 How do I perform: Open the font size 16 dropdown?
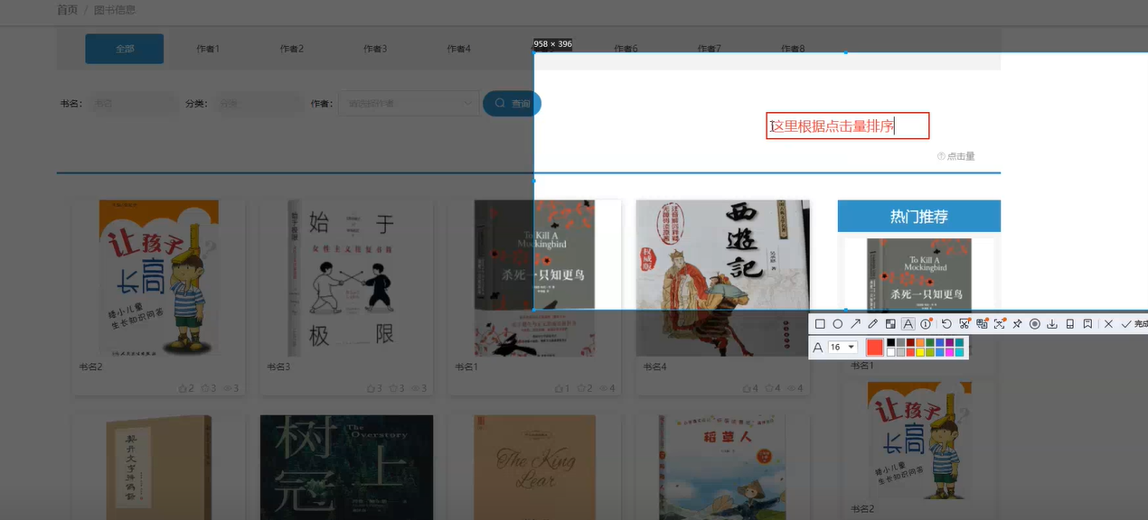tap(842, 348)
